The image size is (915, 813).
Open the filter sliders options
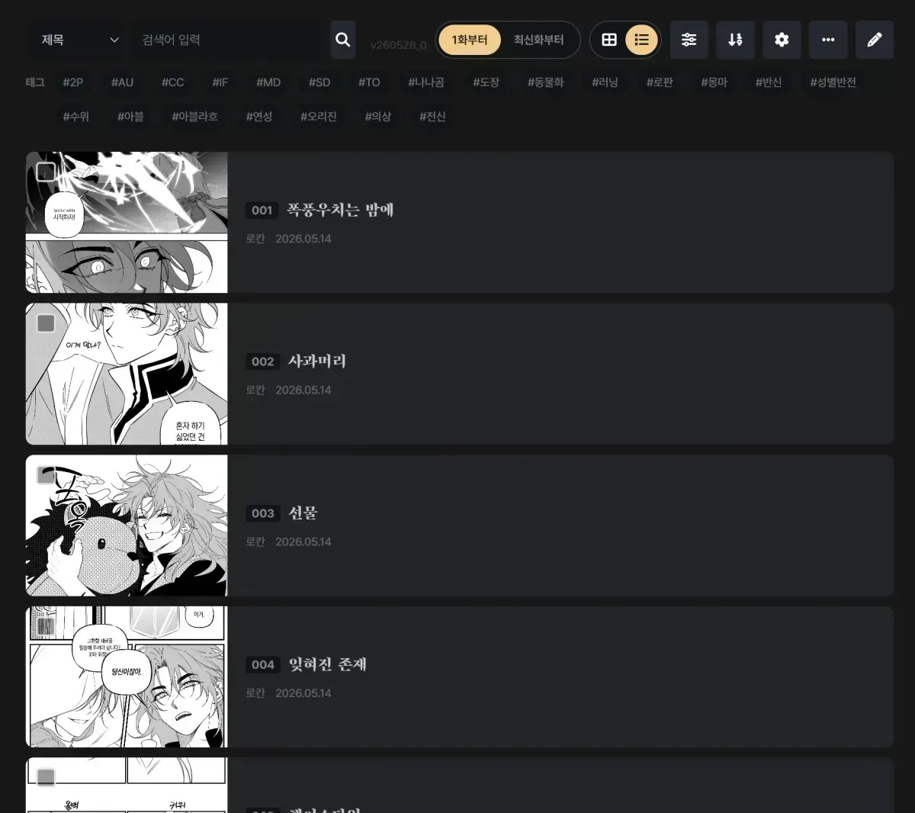(x=689, y=40)
